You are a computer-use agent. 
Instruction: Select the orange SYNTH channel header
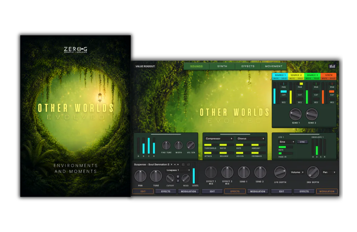tap(328, 75)
